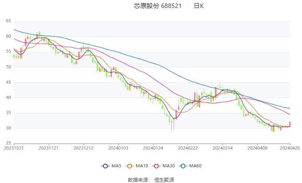Select x-axis date label 20231031

(x=14, y=148)
